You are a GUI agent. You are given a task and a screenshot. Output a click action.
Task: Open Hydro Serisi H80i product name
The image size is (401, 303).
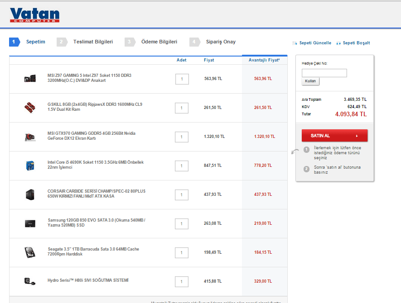[88, 280]
